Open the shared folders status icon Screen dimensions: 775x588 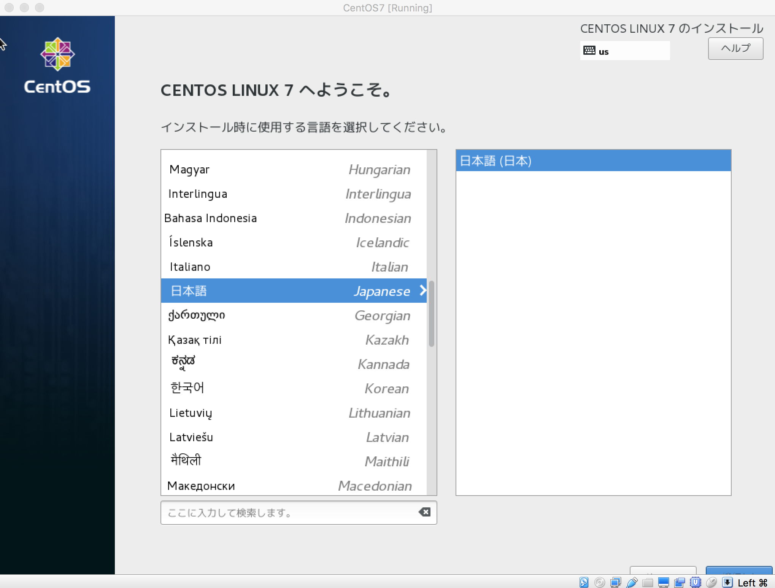pos(648,582)
